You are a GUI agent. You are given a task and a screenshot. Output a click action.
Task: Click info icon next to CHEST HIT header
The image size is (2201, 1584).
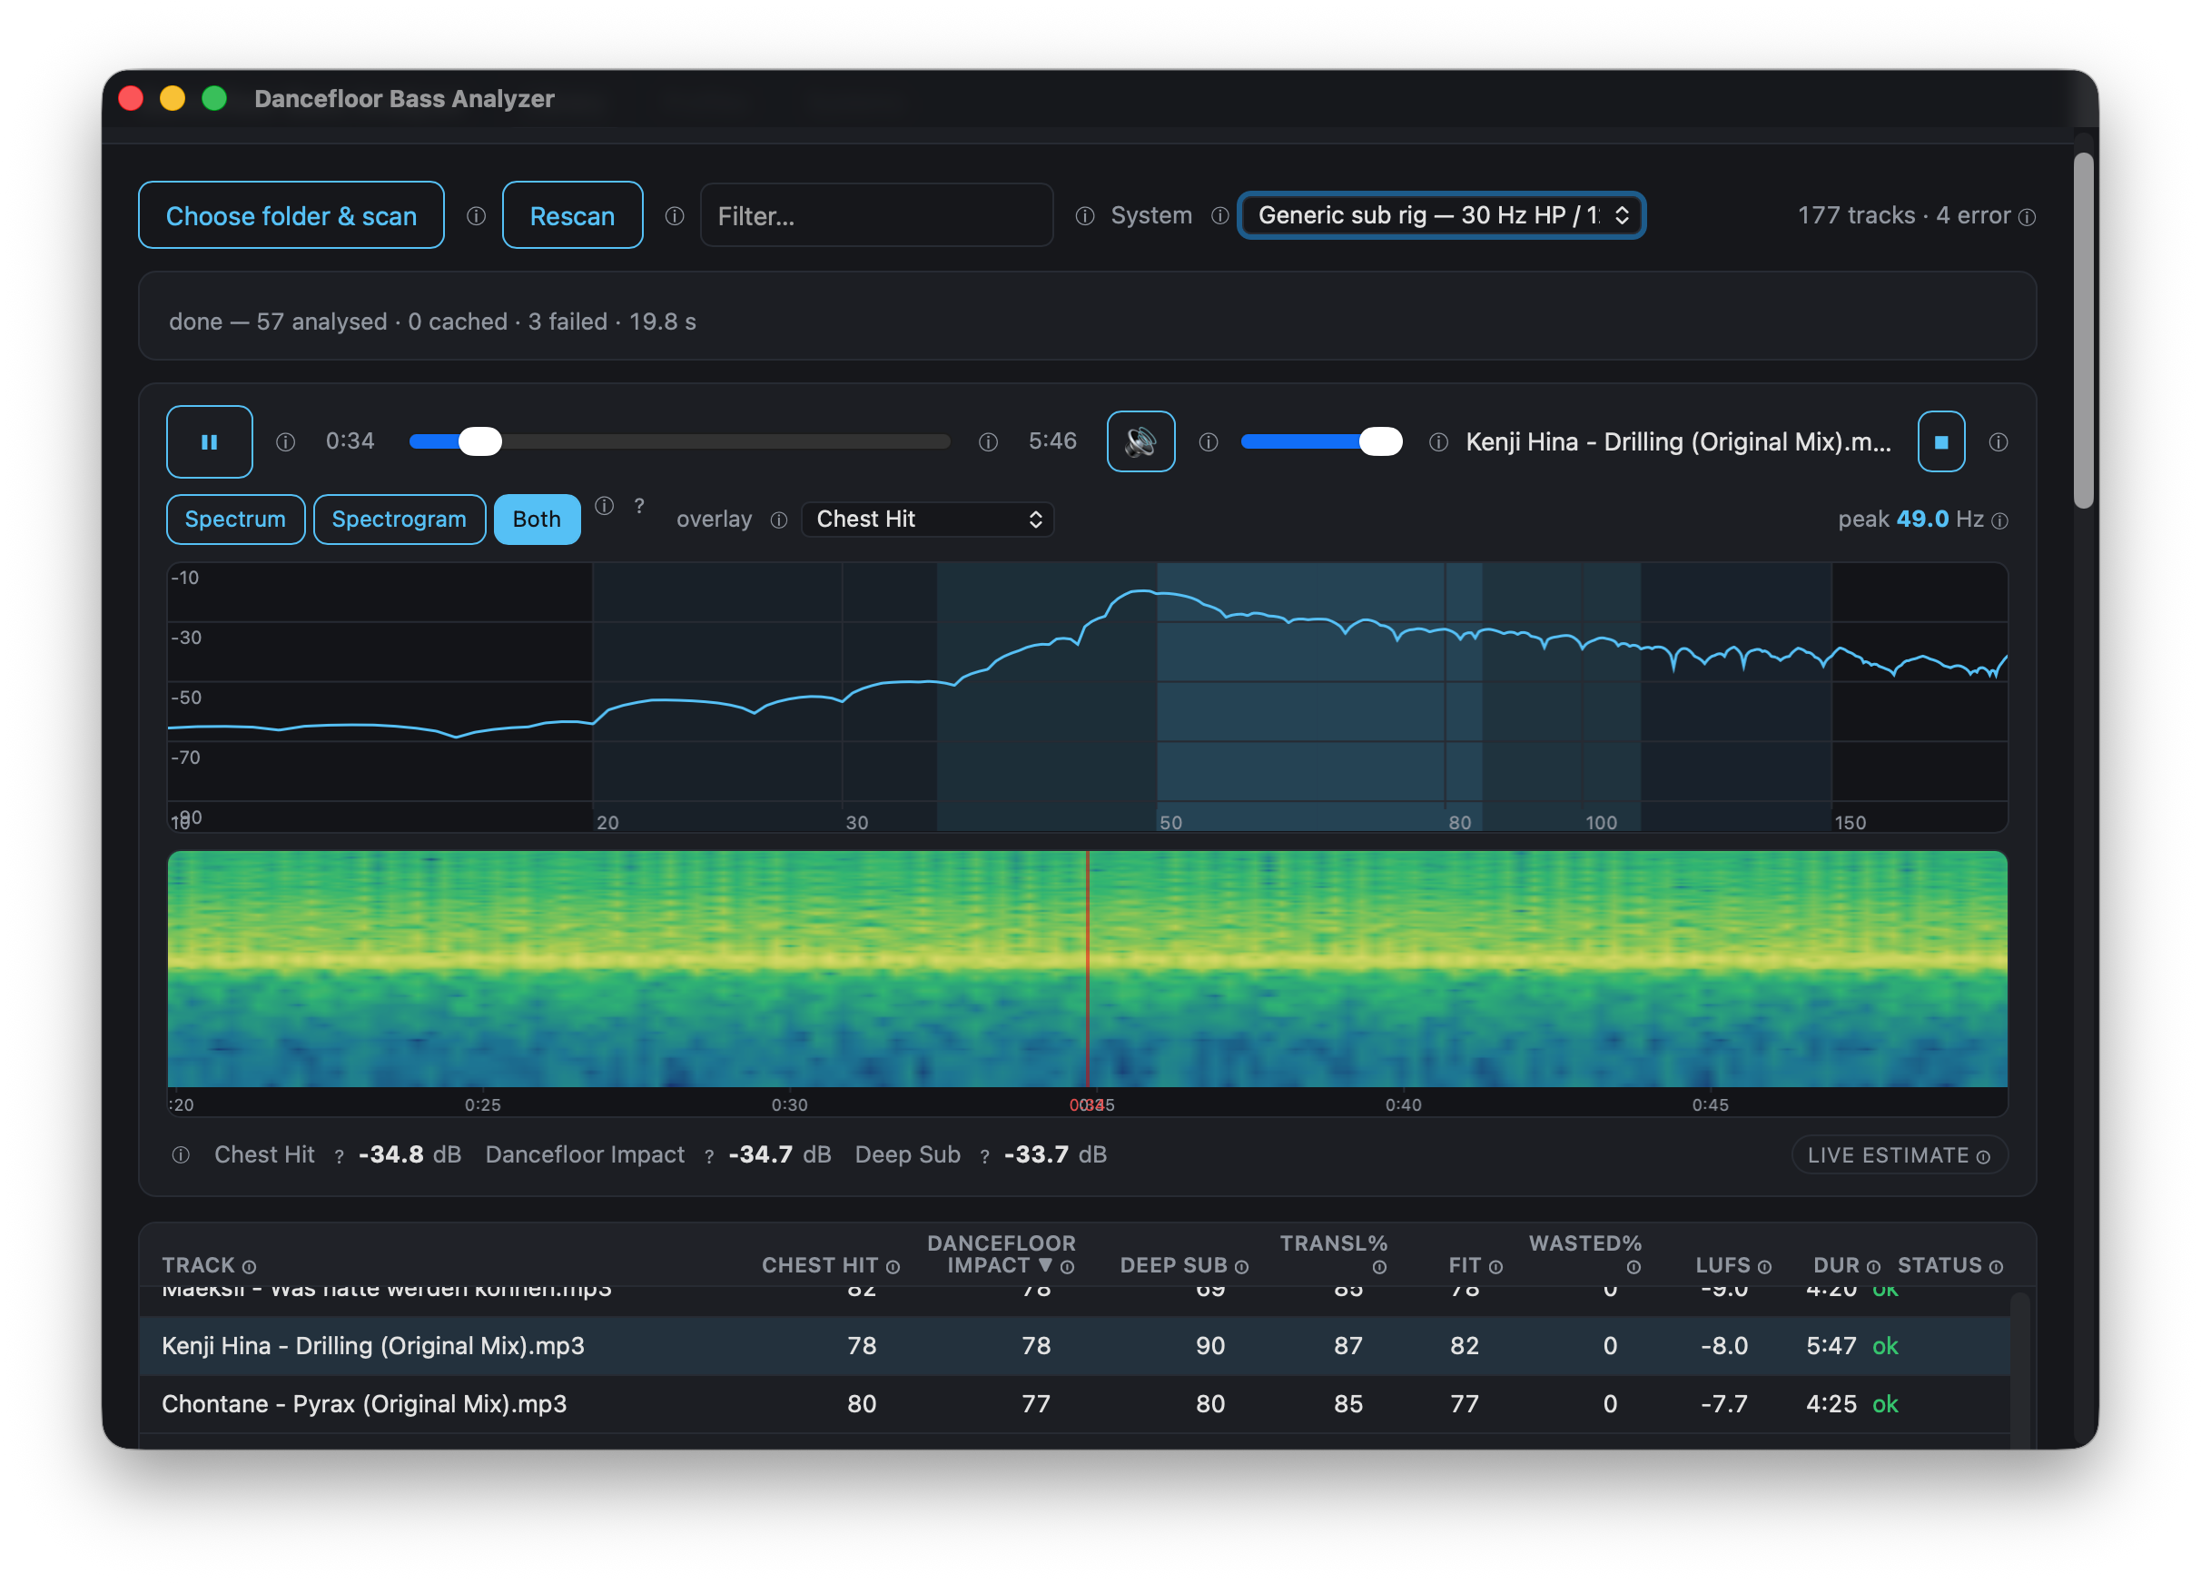893,1268
